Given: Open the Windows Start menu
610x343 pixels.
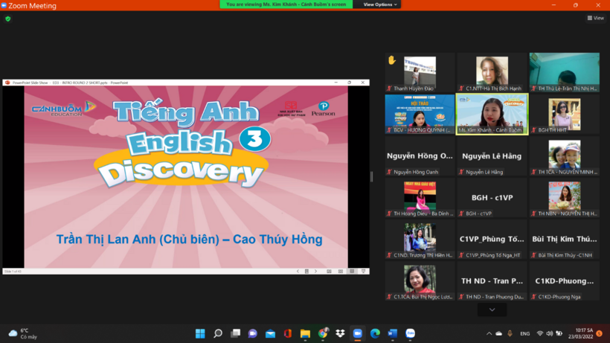Looking at the screenshot, I should click(x=200, y=333).
